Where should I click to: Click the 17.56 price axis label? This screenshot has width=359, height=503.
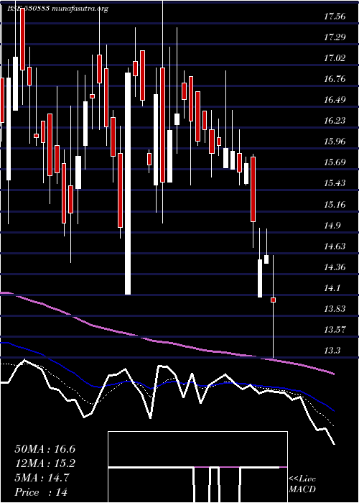(x=335, y=16)
